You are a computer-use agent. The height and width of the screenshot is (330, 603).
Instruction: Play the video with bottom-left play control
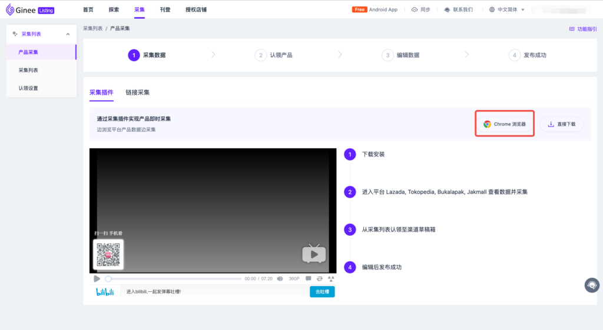[97, 279]
